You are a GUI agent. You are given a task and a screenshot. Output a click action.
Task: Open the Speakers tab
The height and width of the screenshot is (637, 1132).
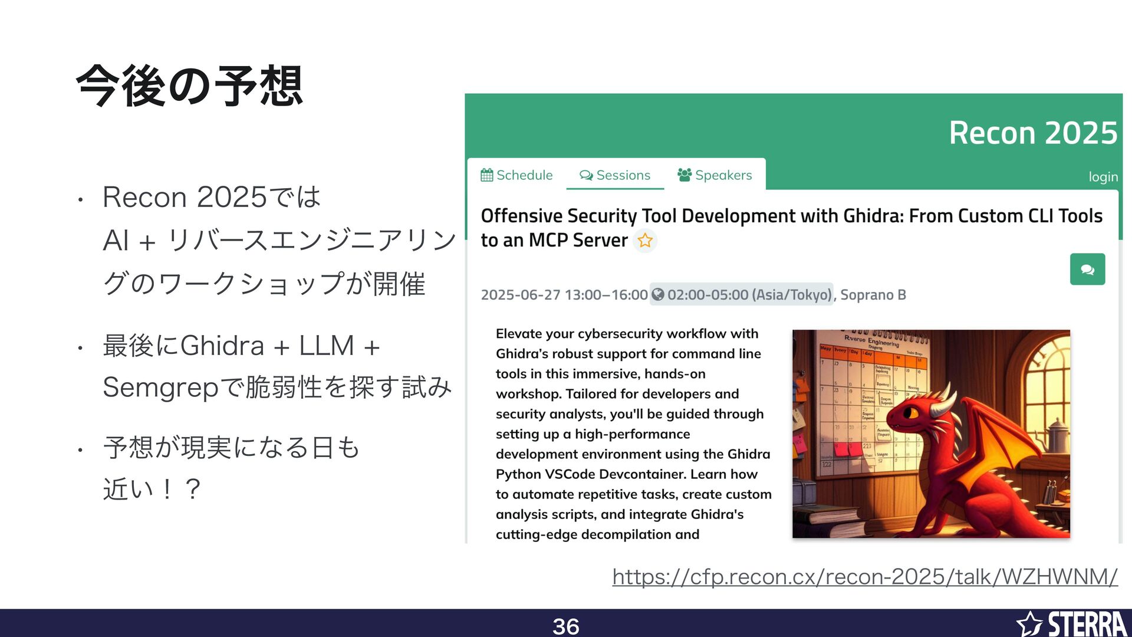(715, 175)
